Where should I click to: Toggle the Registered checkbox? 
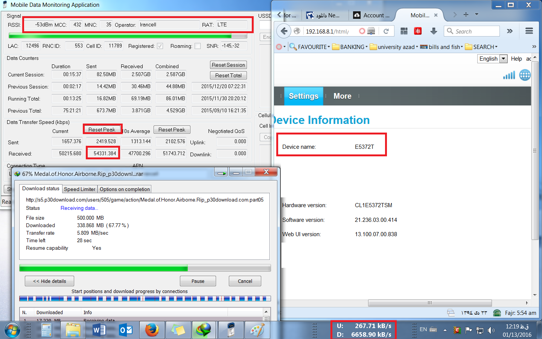pos(160,46)
